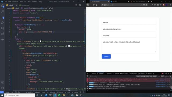
Task: Open console settings gear in devtools
Action: 171,76
